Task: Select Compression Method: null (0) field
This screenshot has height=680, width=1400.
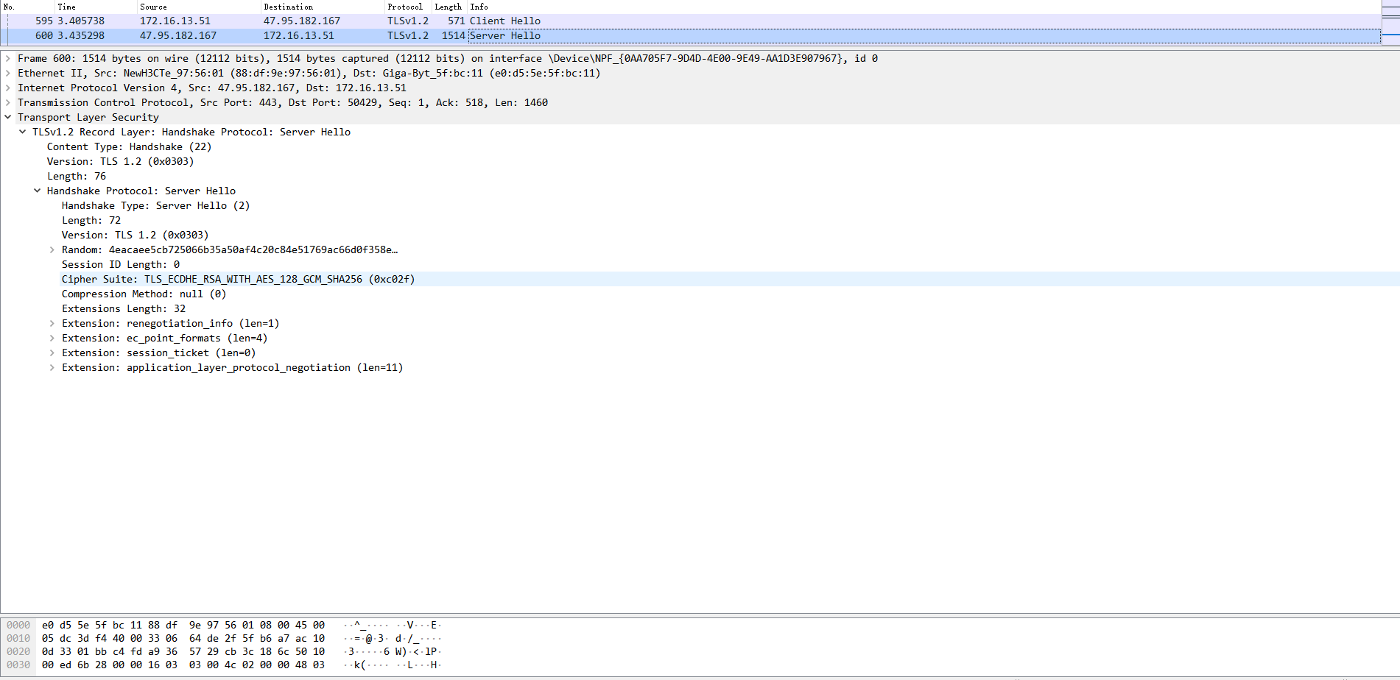Action: 144,294
